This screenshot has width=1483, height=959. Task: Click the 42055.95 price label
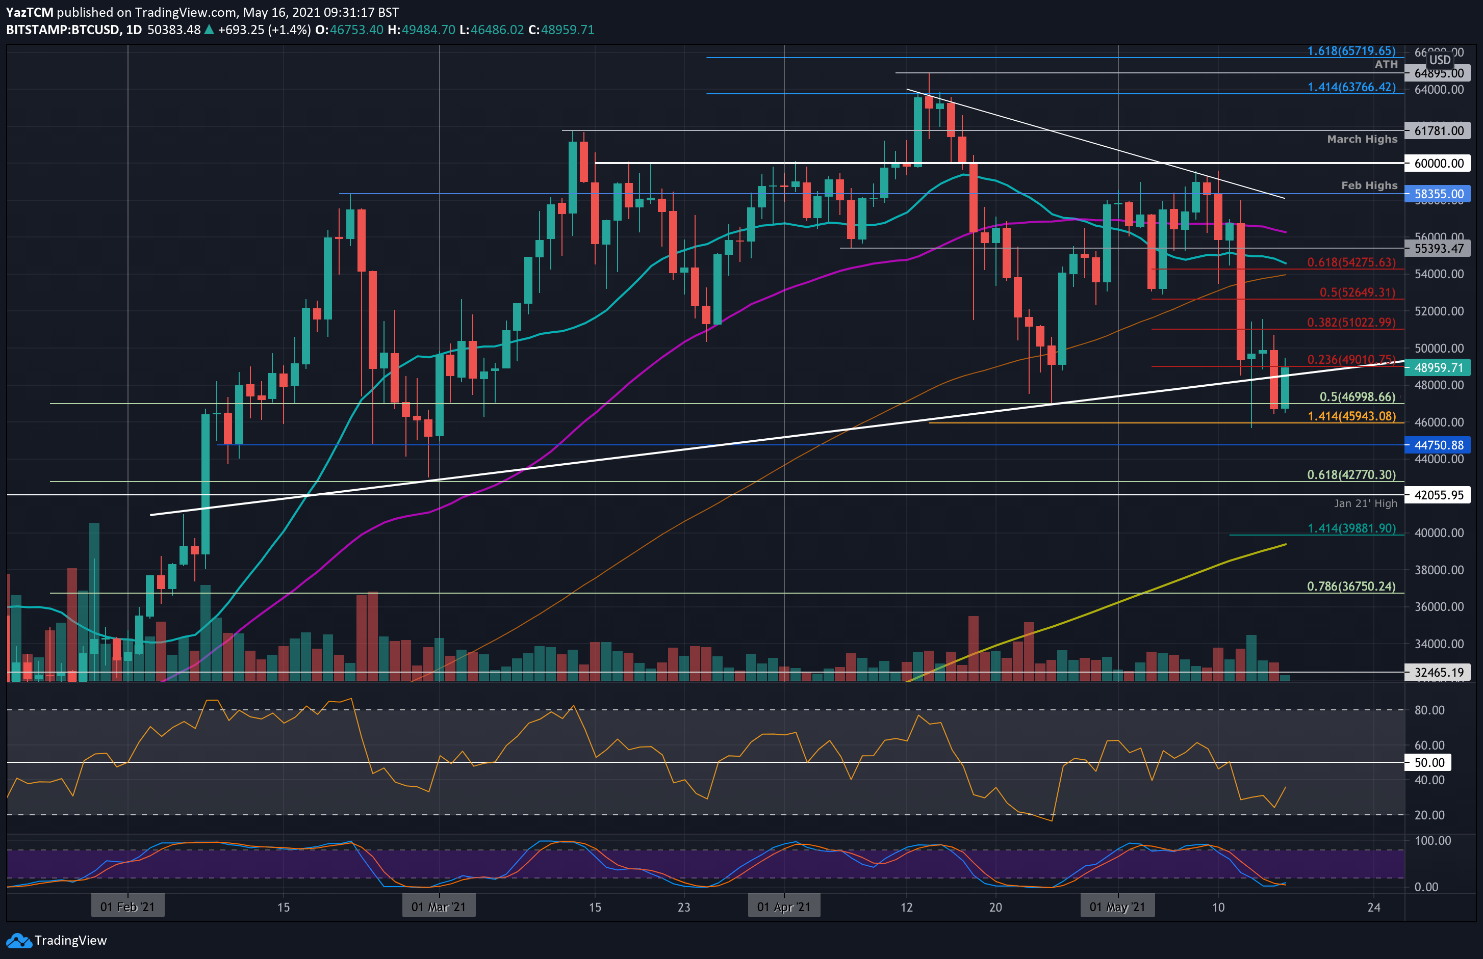pyautogui.click(x=1438, y=495)
